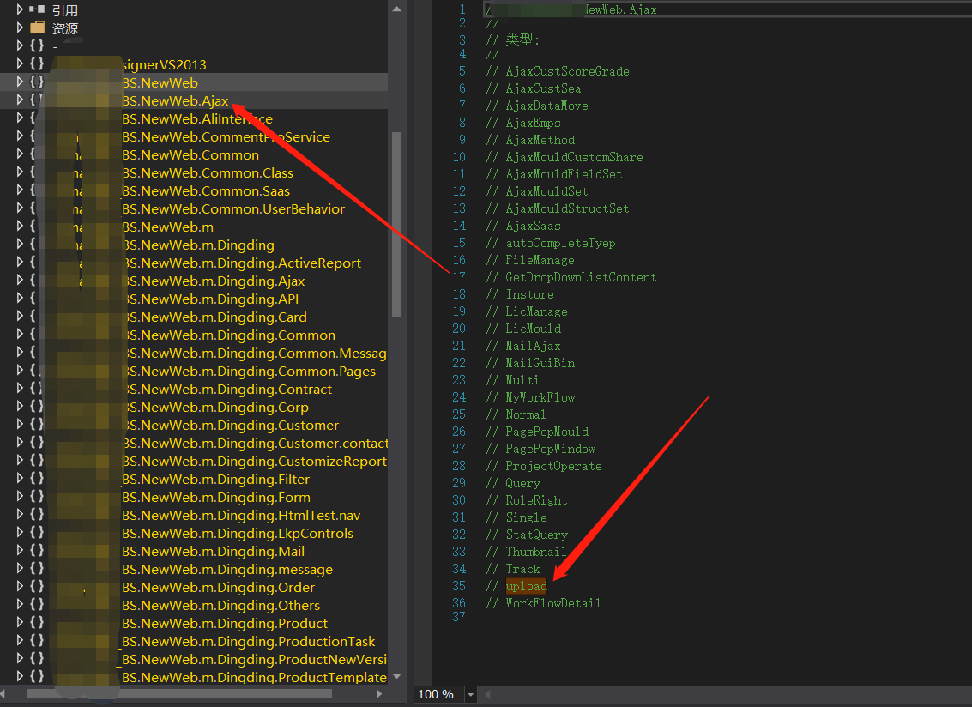Click braces icon beside Dingding.Form

tap(37, 496)
